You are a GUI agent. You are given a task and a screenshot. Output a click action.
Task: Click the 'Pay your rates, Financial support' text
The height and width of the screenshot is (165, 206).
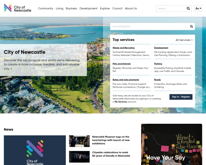tap(131, 86)
